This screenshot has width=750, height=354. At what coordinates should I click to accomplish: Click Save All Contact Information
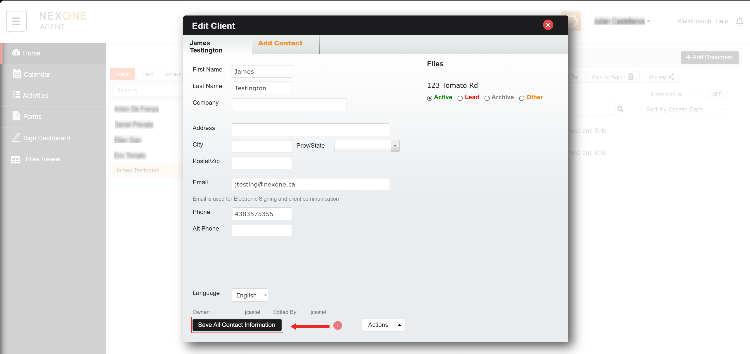click(236, 325)
